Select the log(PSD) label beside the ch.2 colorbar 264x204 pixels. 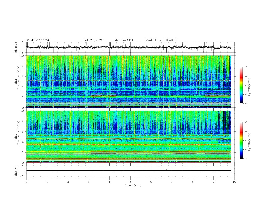250,142
